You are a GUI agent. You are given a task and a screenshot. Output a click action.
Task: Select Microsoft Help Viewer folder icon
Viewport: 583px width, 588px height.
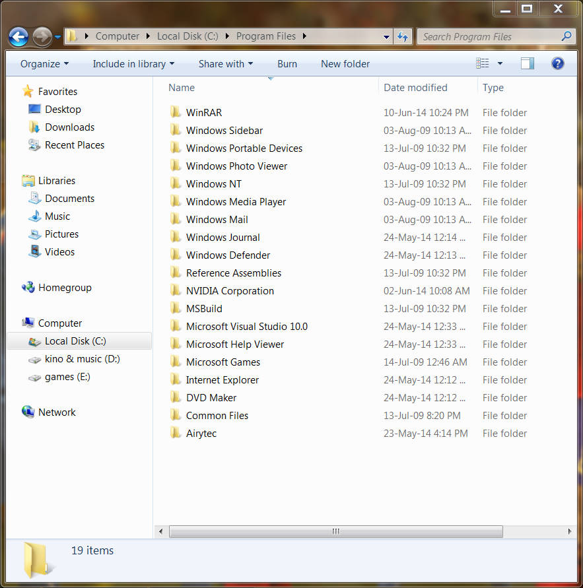coord(175,344)
